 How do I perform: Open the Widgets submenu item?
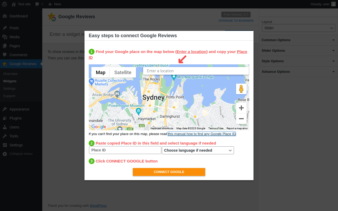(x=10, y=81)
